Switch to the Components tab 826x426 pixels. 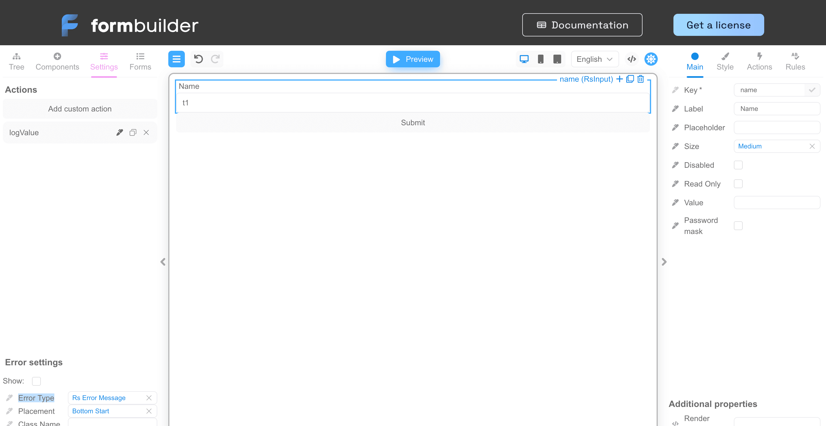(x=57, y=61)
